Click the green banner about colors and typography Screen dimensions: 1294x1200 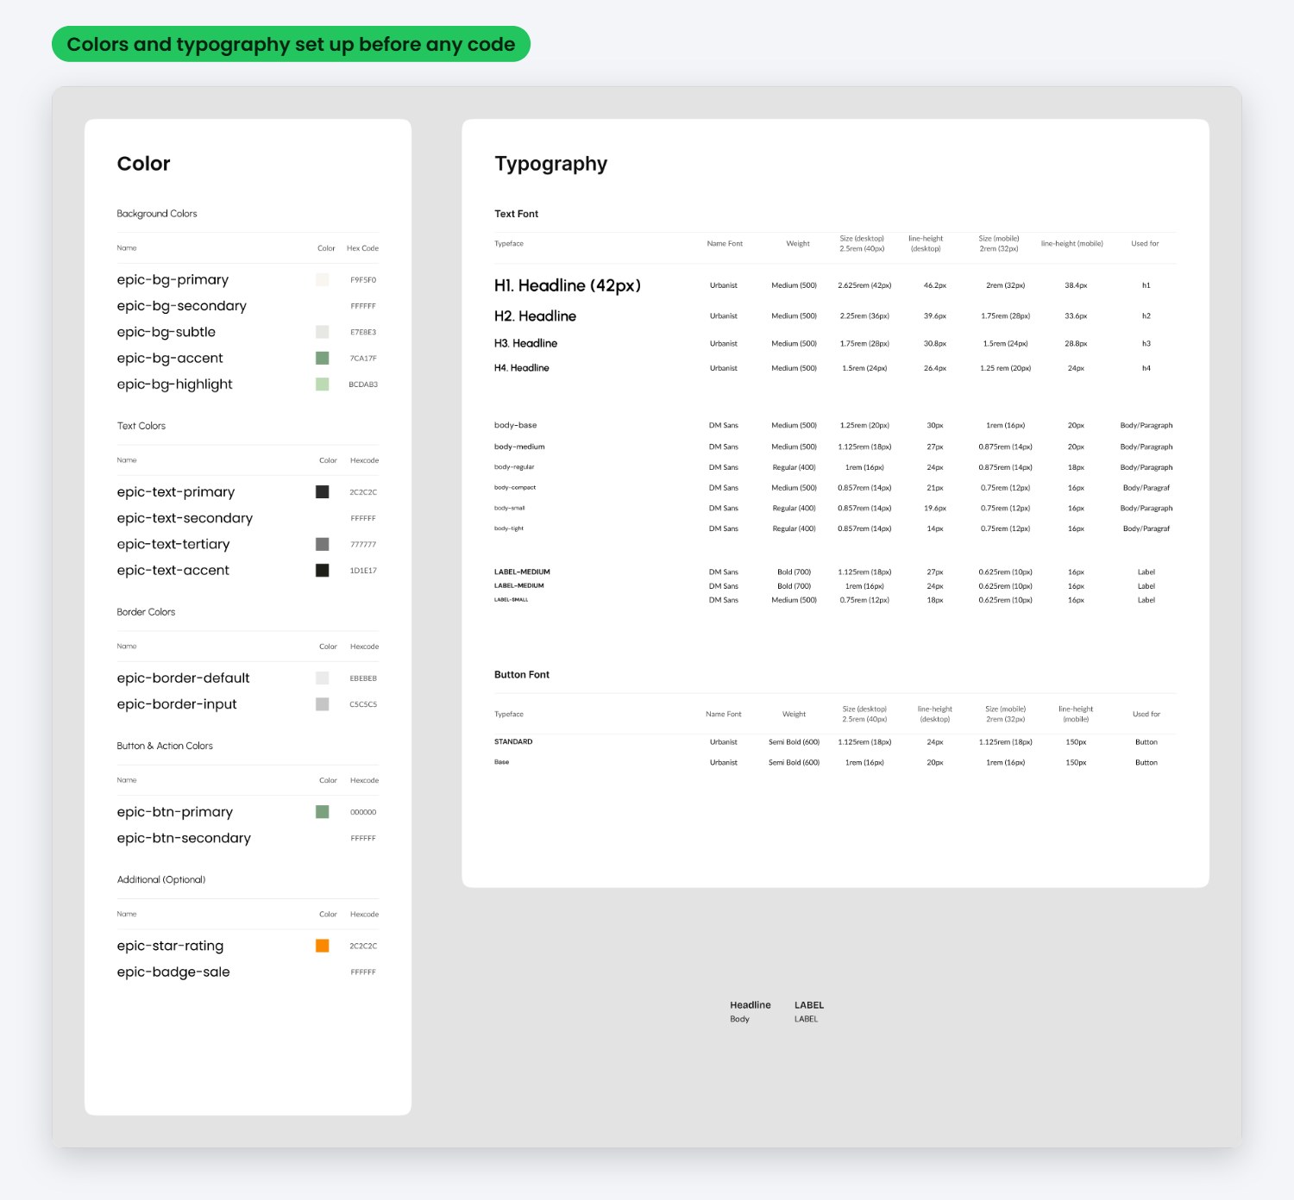point(291,44)
